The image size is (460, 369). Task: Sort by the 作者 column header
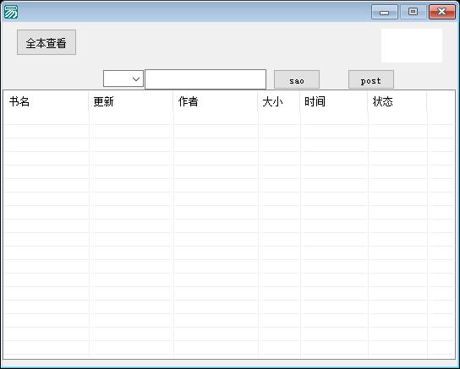(216, 101)
